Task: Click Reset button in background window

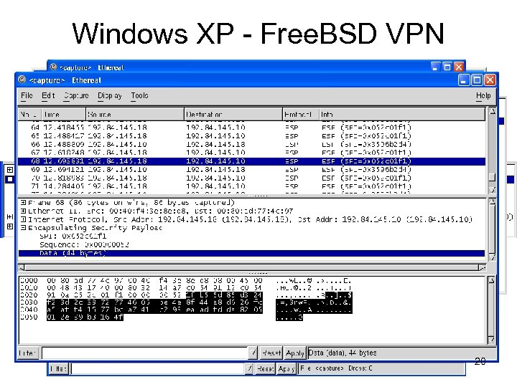Action: [x=266, y=368]
